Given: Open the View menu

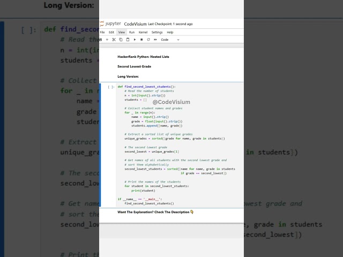Looking at the screenshot, I should tap(122, 32).
